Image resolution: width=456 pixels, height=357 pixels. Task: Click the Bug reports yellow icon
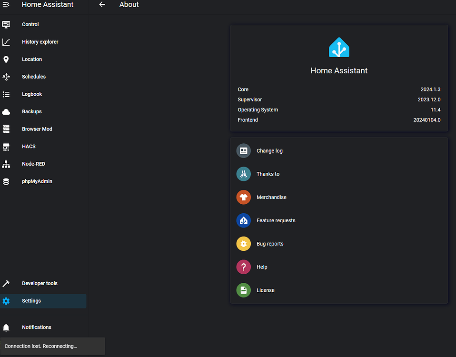click(243, 244)
